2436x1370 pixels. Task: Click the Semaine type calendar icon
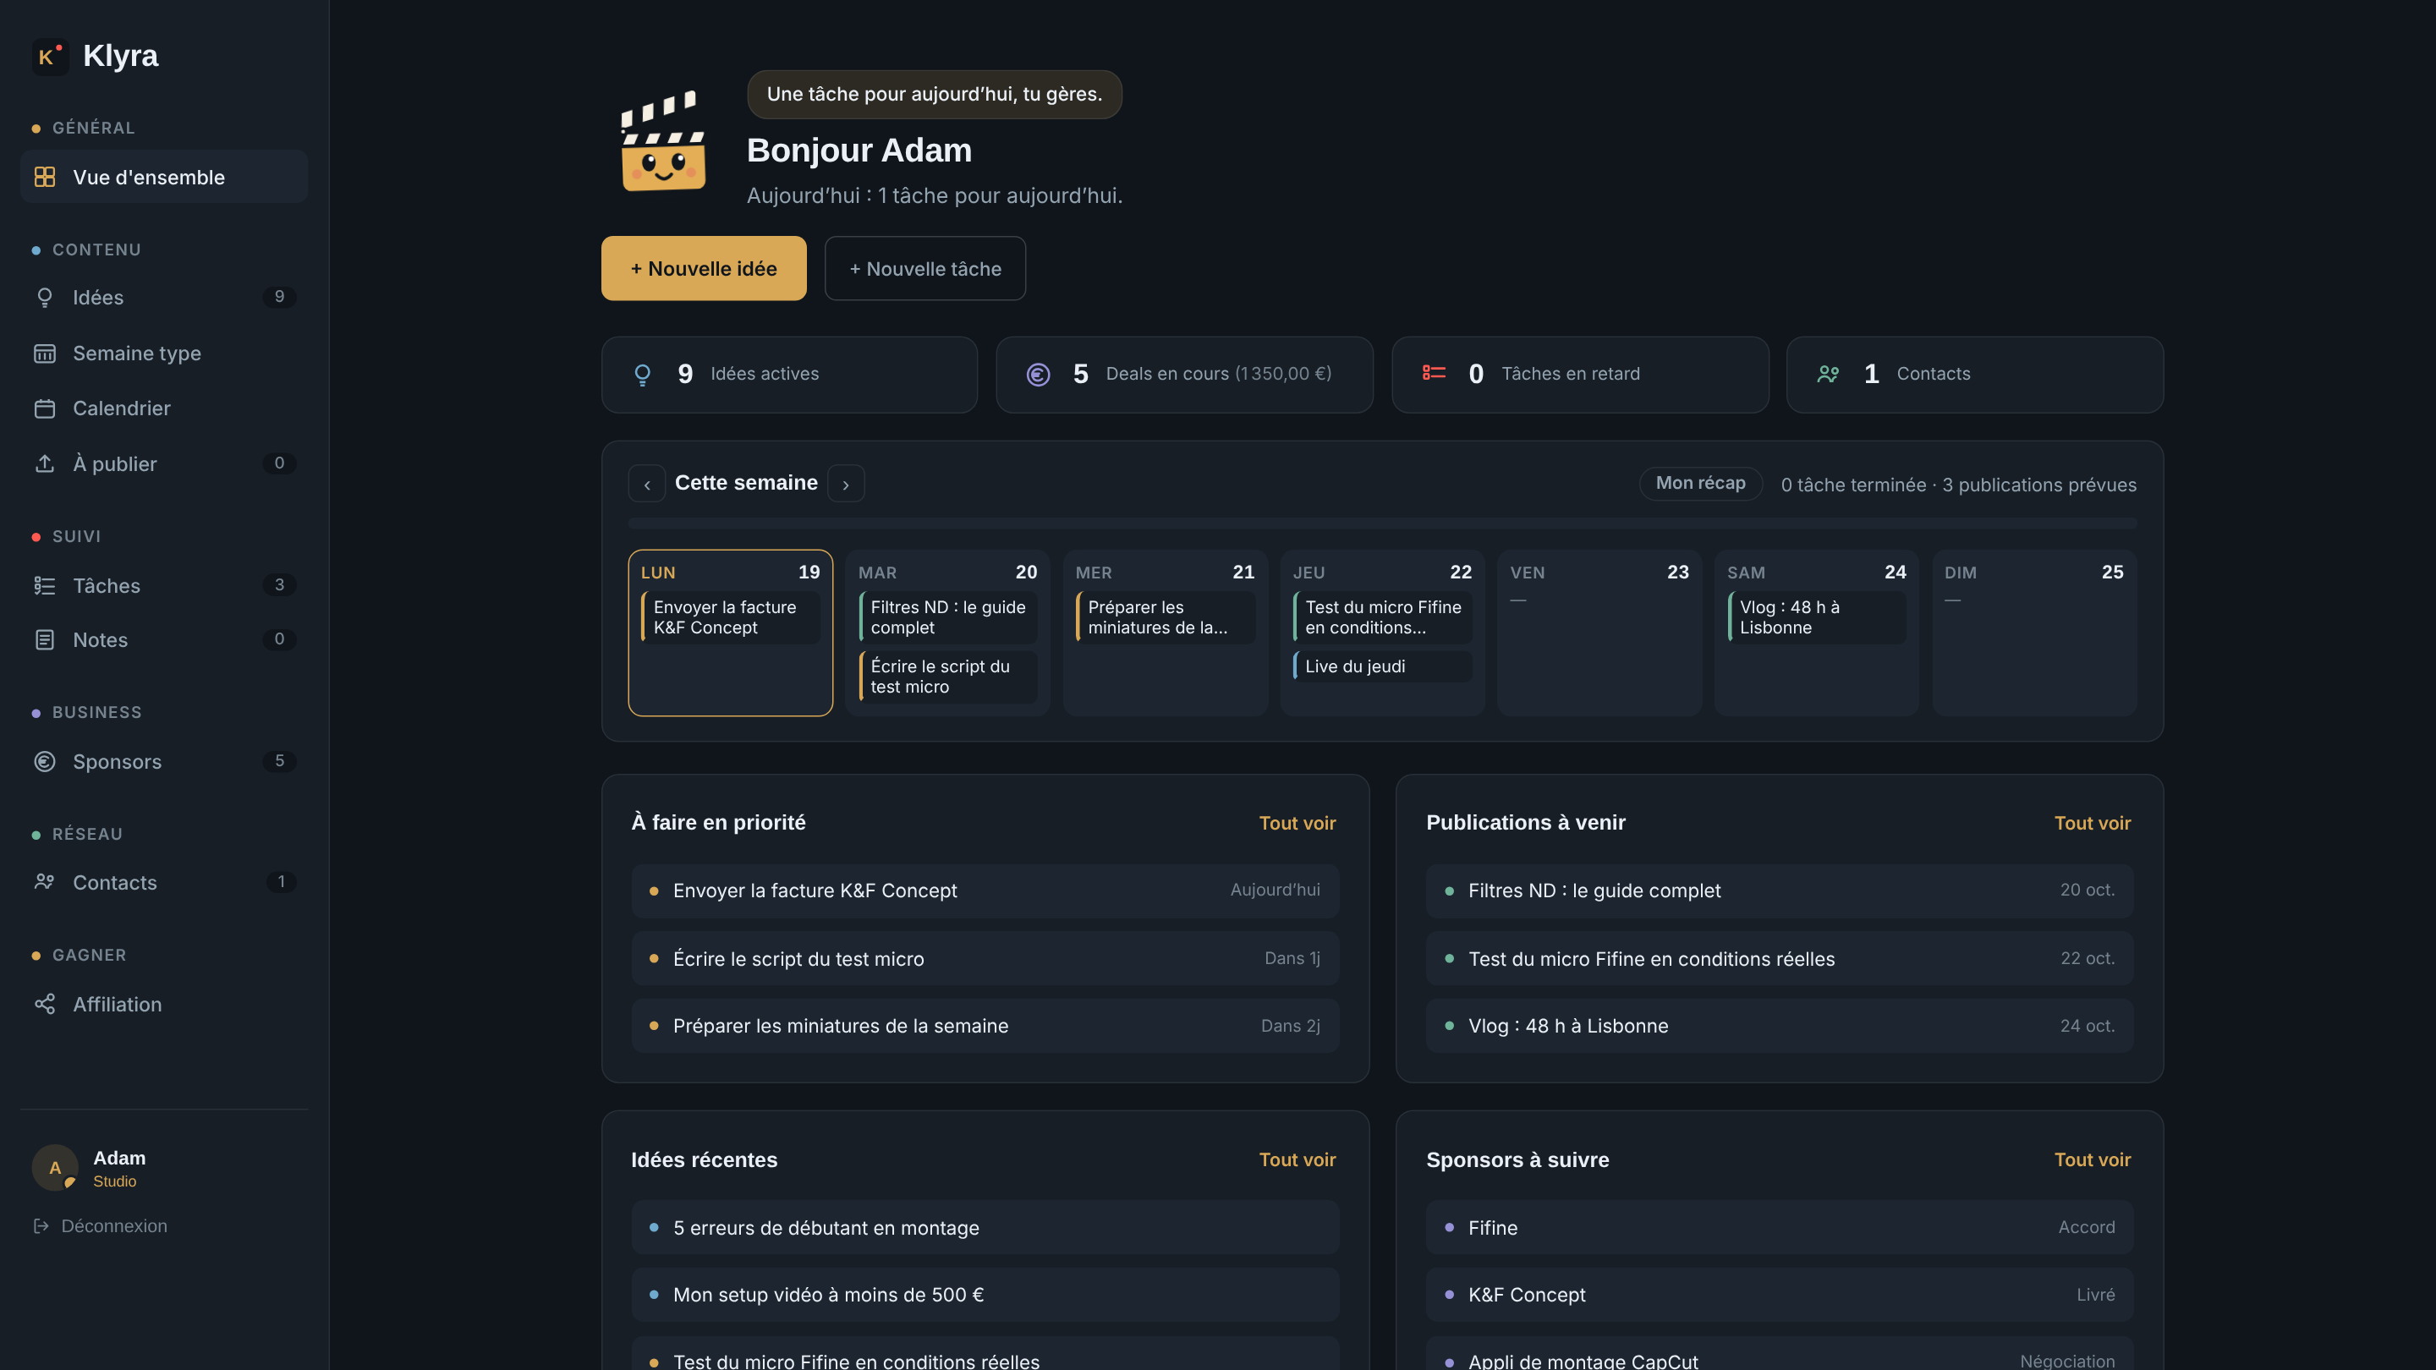click(45, 353)
